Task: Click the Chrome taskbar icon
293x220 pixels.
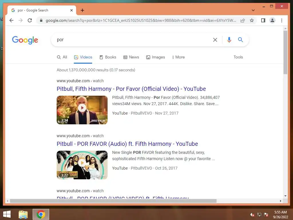Action: tap(41, 214)
